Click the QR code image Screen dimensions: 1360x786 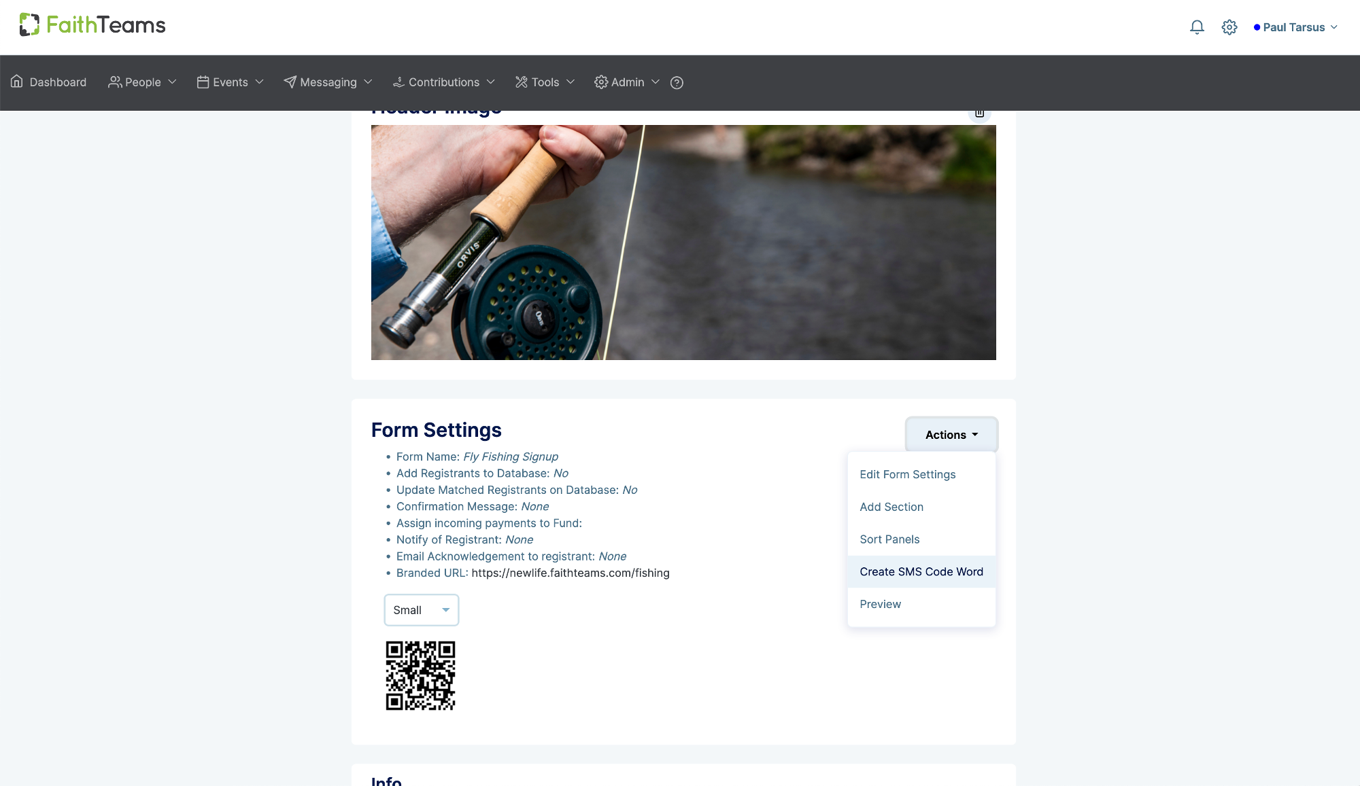[420, 675]
